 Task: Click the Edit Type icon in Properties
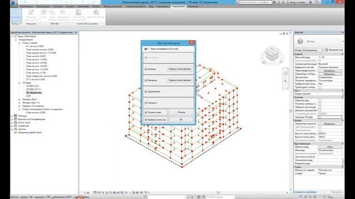point(327,50)
